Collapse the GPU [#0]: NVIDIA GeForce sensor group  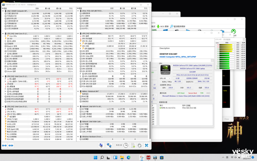[78, 33]
